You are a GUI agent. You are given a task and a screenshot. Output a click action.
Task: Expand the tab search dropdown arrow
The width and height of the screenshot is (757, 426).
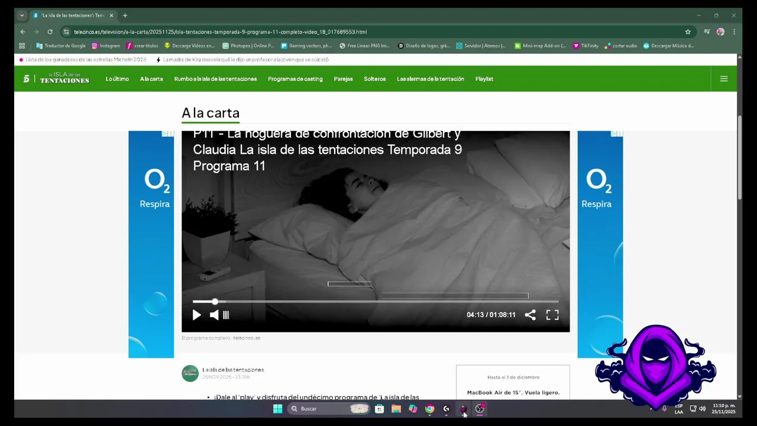22,15
